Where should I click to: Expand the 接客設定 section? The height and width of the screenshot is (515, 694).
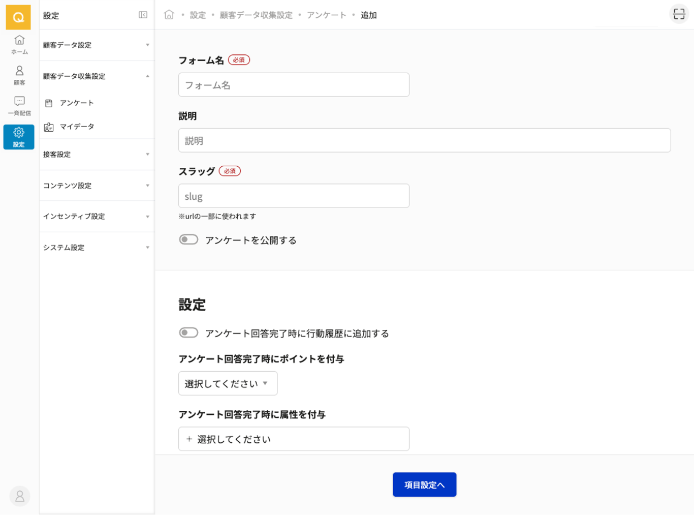(x=96, y=155)
